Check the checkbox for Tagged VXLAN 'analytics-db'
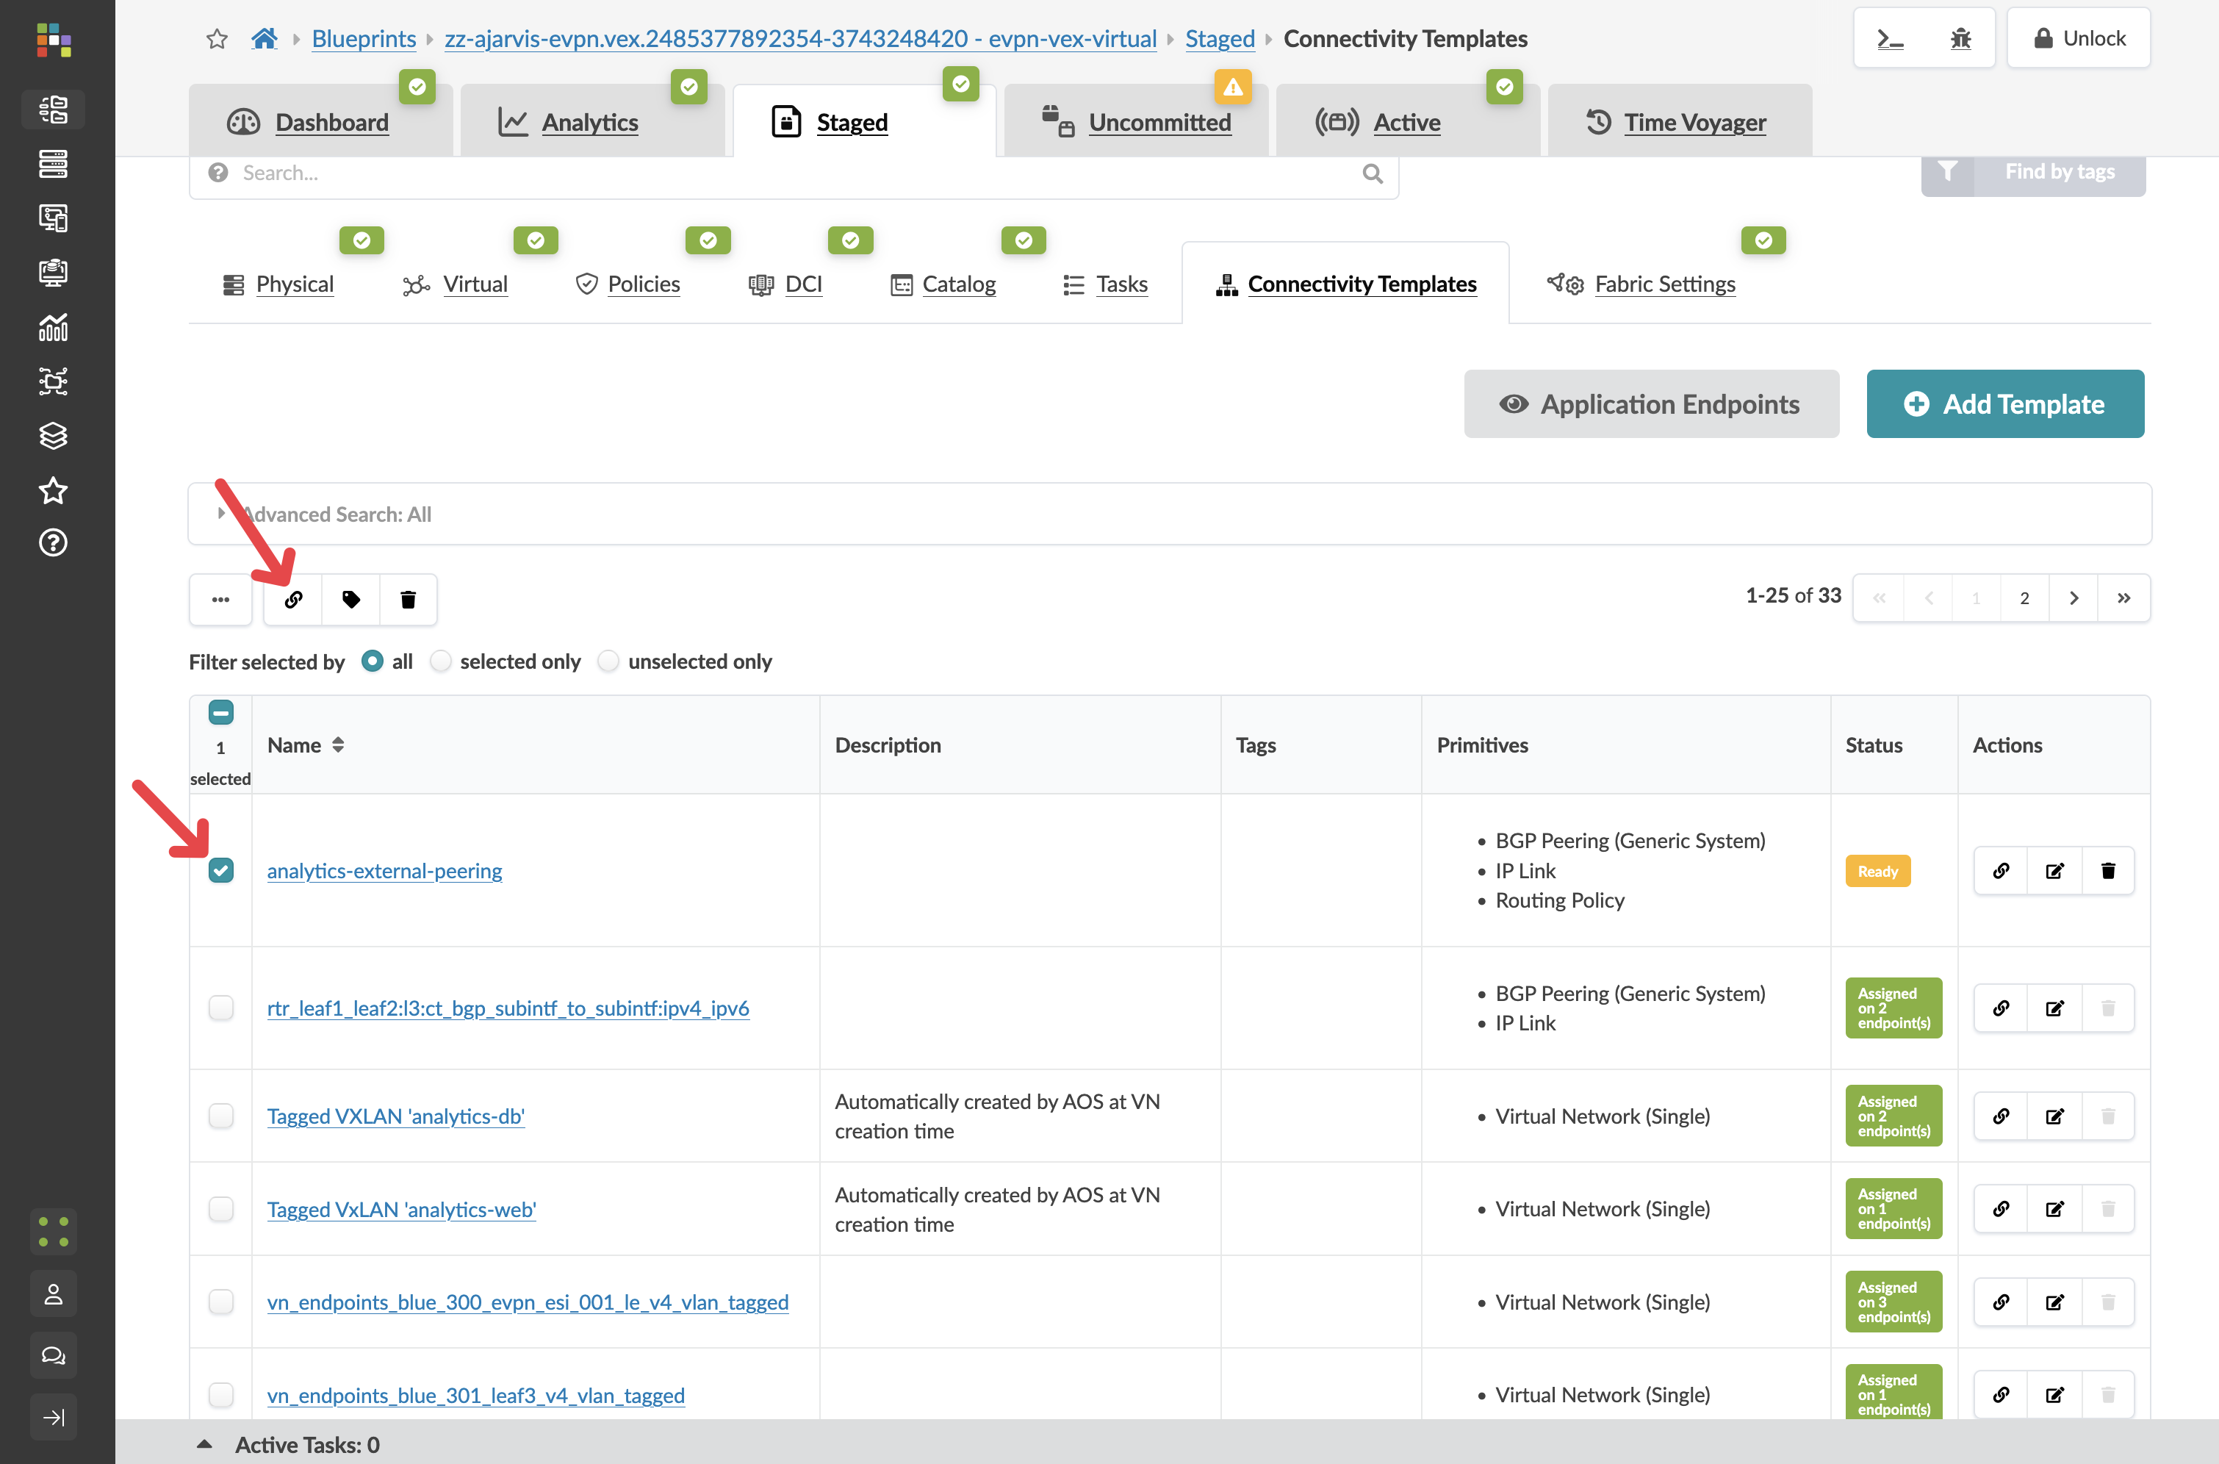Image resolution: width=2219 pixels, height=1464 pixels. (x=221, y=1116)
